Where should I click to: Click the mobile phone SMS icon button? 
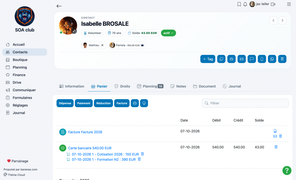(x=262, y=59)
